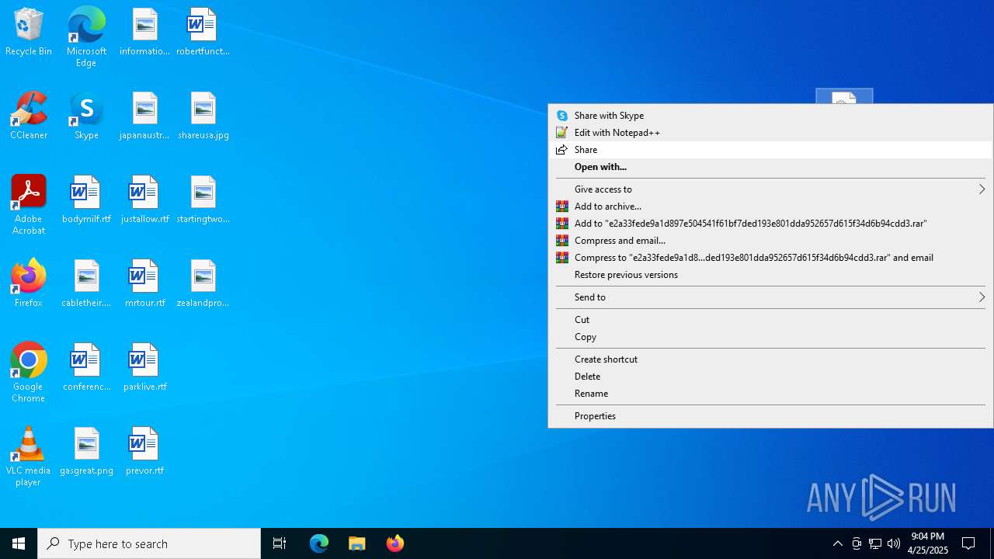The width and height of the screenshot is (994, 559).
Task: Choose Copy in the context menu
Action: 770,337
